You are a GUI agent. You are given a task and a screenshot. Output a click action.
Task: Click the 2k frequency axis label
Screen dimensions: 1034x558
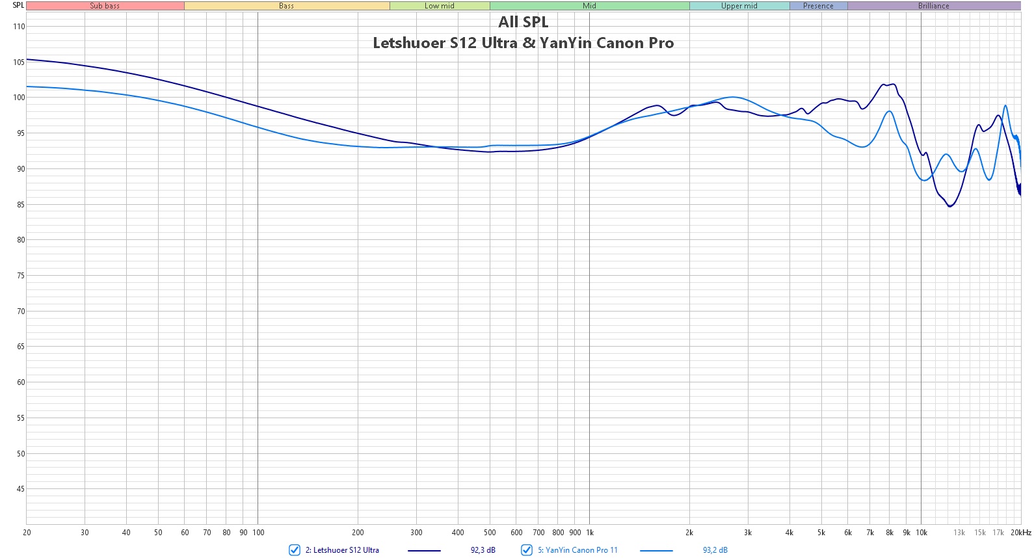tap(689, 533)
